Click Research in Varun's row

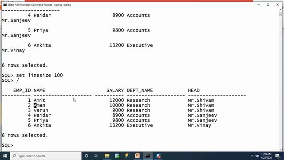pos(138,110)
